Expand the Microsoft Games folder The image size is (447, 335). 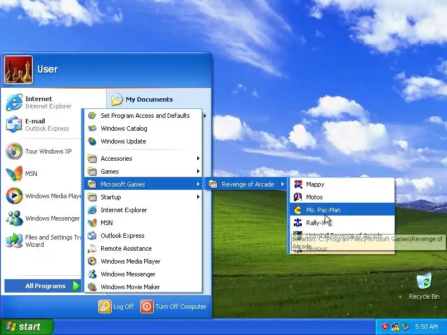tap(143, 184)
